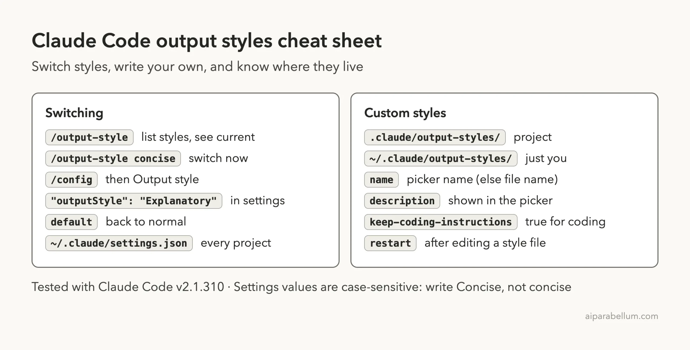The image size is (690, 350).
Task: Click the 'description' code chip
Action: click(402, 201)
